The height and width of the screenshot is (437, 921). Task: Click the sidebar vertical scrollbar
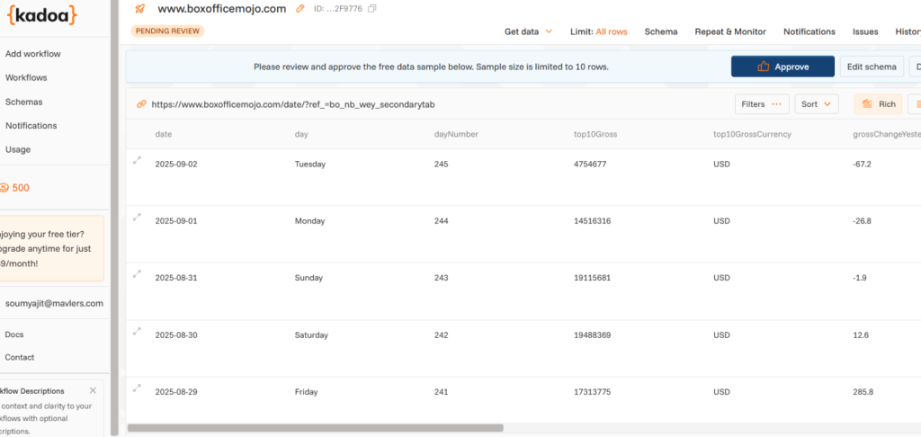click(x=114, y=218)
